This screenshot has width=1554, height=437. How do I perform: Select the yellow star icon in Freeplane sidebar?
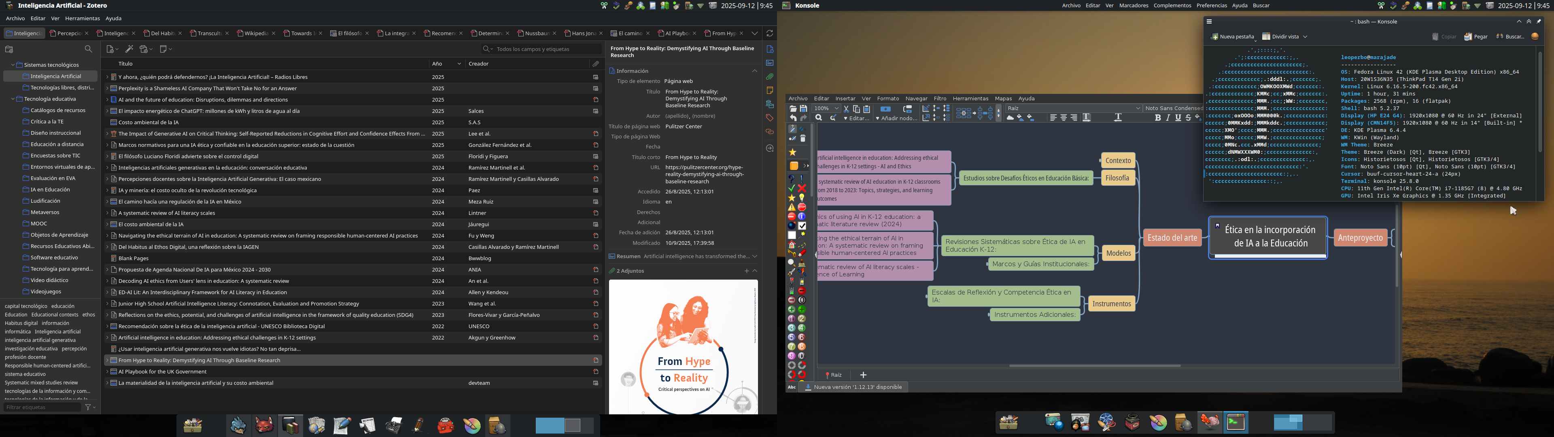[x=792, y=152]
